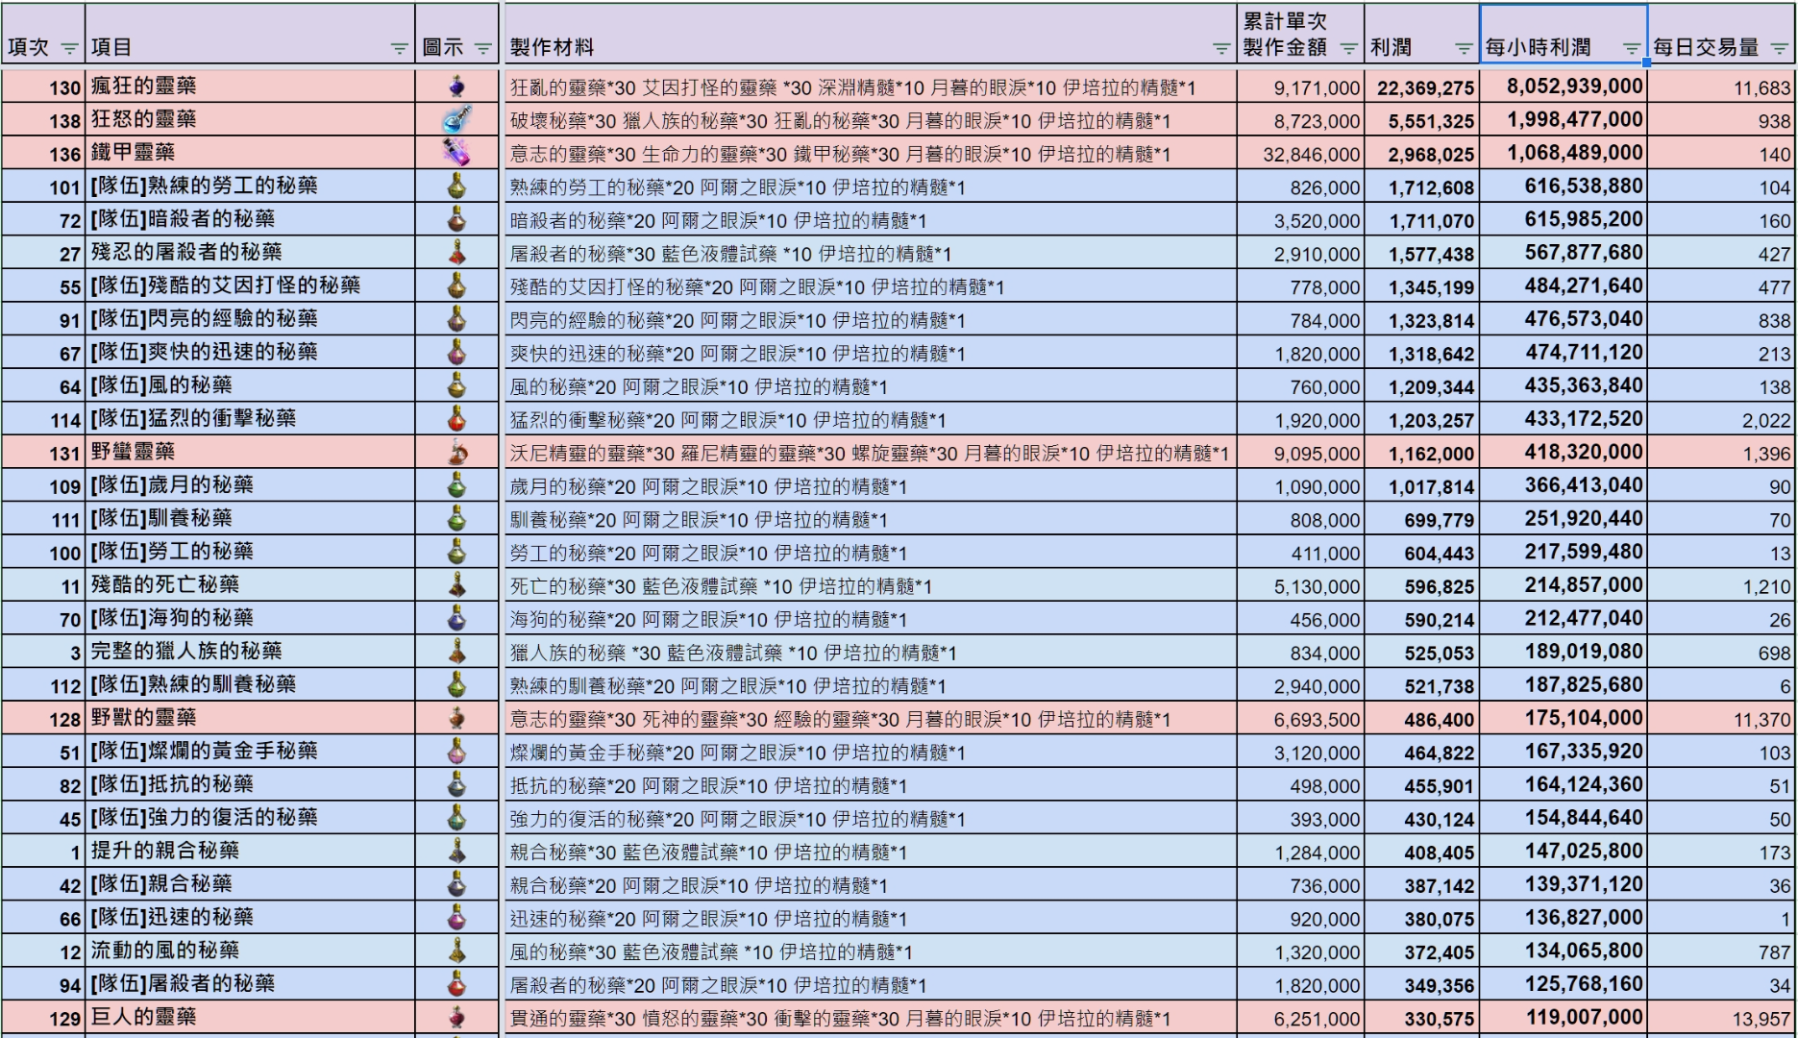1798x1038 pixels.
Task: Click the icon for [隊伍]海狗的秘藥
Action: click(x=457, y=619)
